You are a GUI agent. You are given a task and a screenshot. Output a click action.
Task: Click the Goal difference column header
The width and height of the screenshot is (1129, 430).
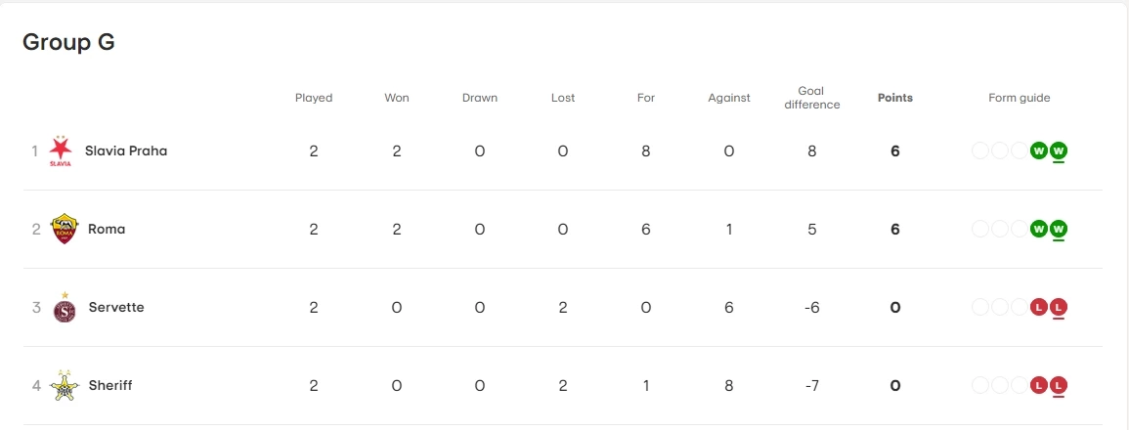812,98
